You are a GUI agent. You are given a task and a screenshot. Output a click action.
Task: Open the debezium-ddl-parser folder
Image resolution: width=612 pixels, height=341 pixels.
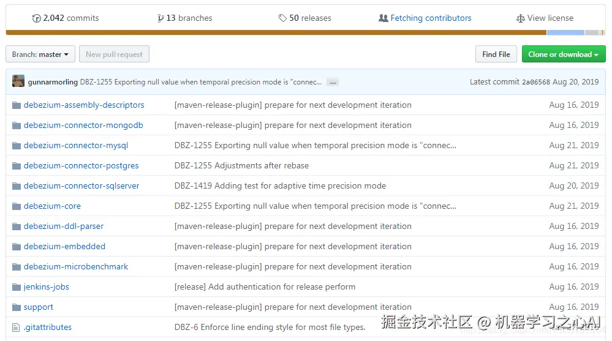64,227
